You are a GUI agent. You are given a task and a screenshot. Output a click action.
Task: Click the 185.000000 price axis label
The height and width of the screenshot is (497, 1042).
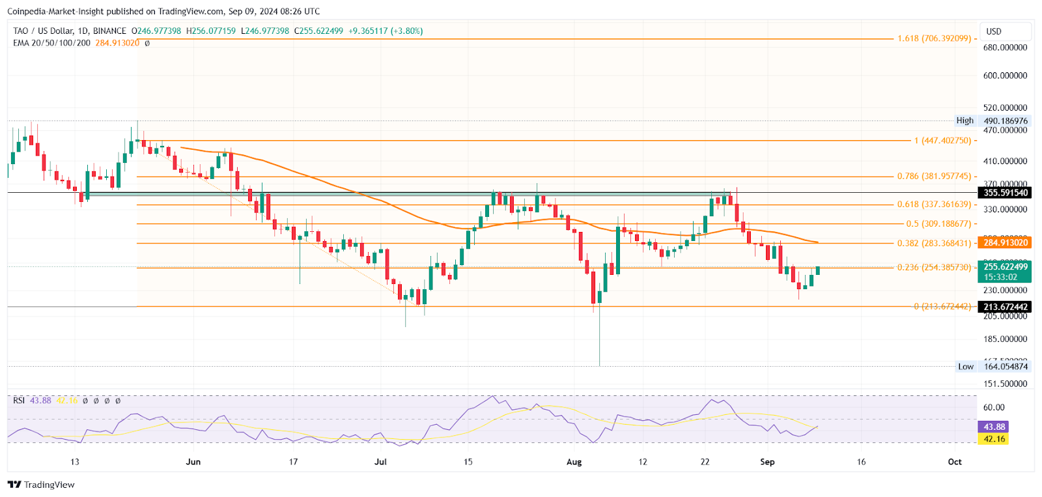pyautogui.click(x=1006, y=339)
